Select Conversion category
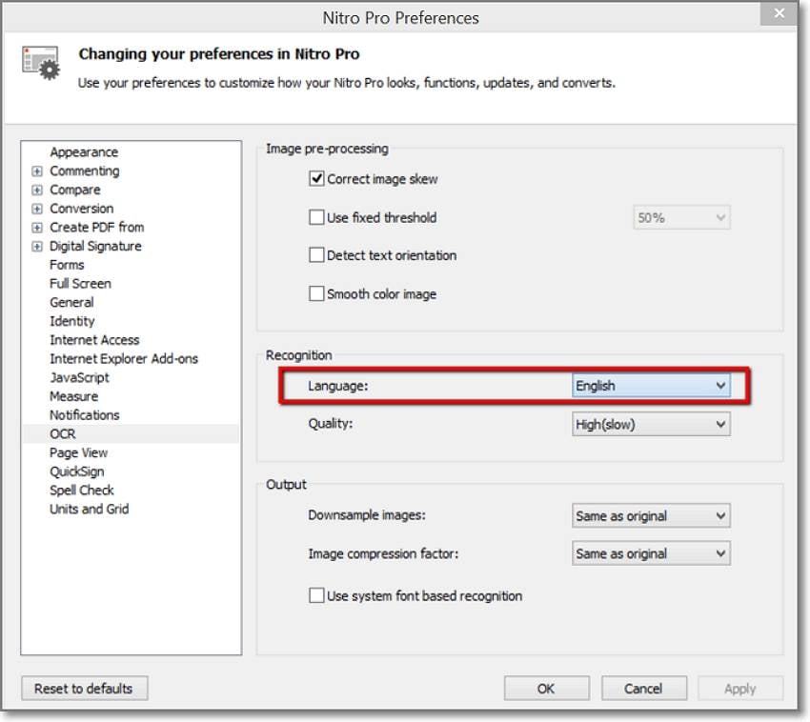Screen dimensions: 810x722 click(82, 210)
